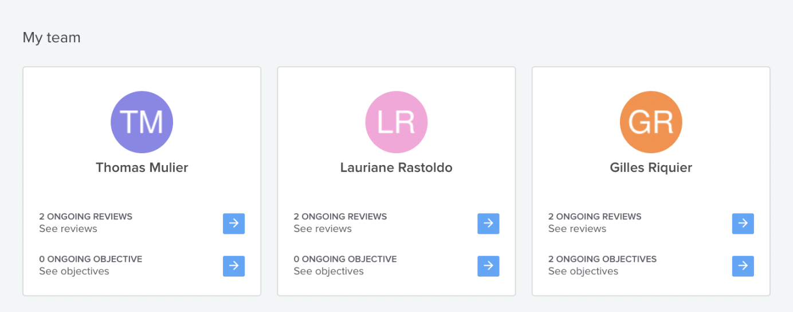The height and width of the screenshot is (312, 793).
Task: Select the name Gilles Riquier
Action: click(x=651, y=167)
